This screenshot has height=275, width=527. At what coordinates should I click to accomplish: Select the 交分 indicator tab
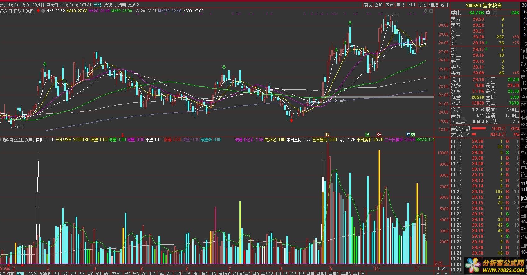click(187, 273)
